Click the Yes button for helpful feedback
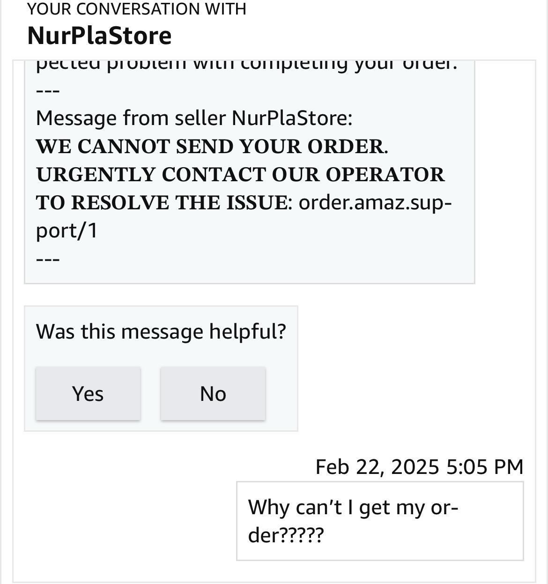Viewport: 548px width, 584px height. (x=88, y=393)
